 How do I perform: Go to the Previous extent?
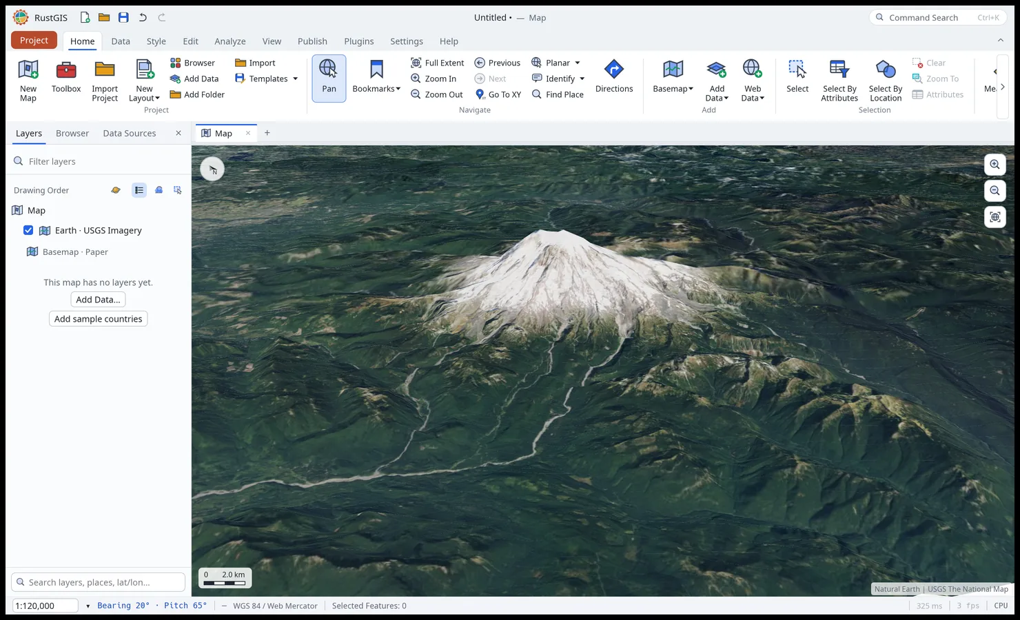(x=498, y=63)
